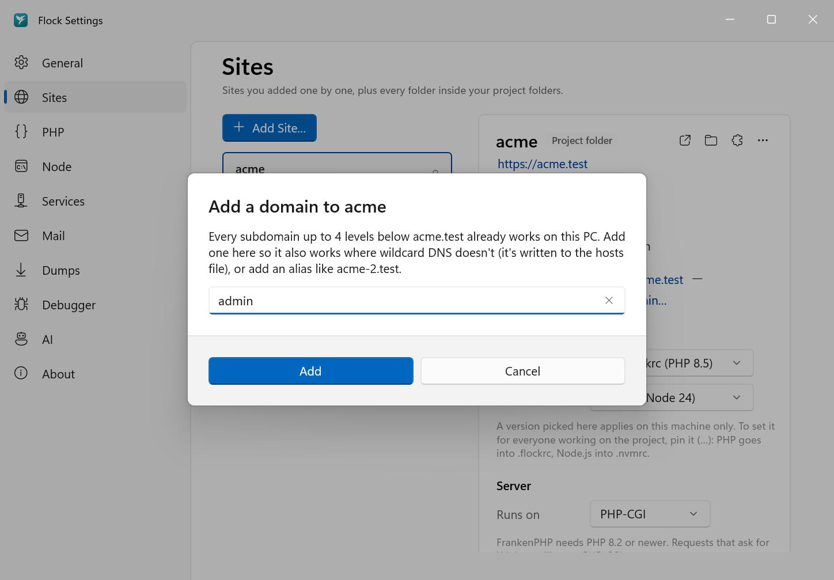
Task: Click the folder icon beside acme heading
Action: pyautogui.click(x=711, y=141)
